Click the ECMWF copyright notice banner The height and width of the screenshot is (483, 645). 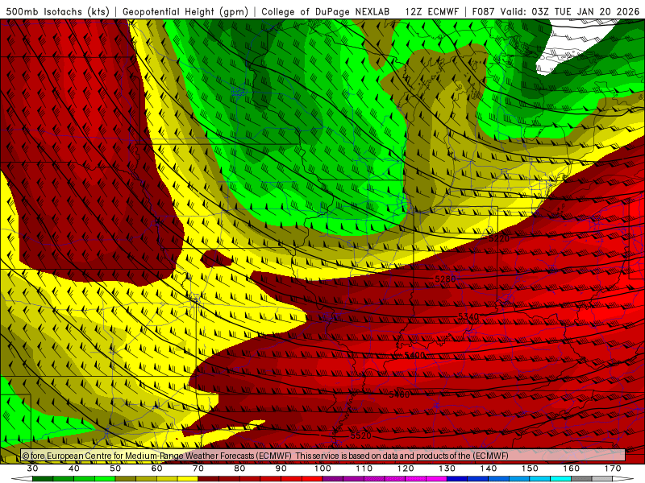(323, 456)
